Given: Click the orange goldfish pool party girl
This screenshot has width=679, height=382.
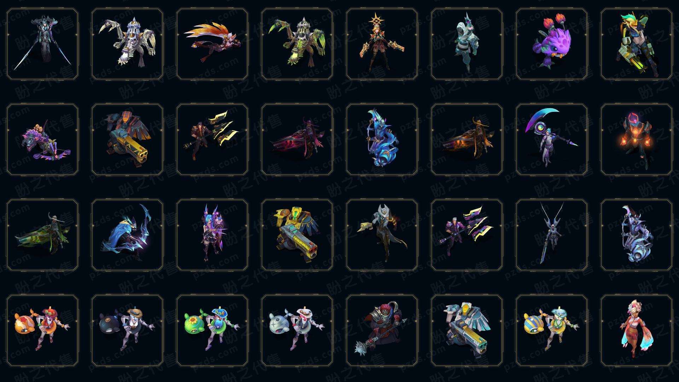Looking at the screenshot, I should 42,330.
